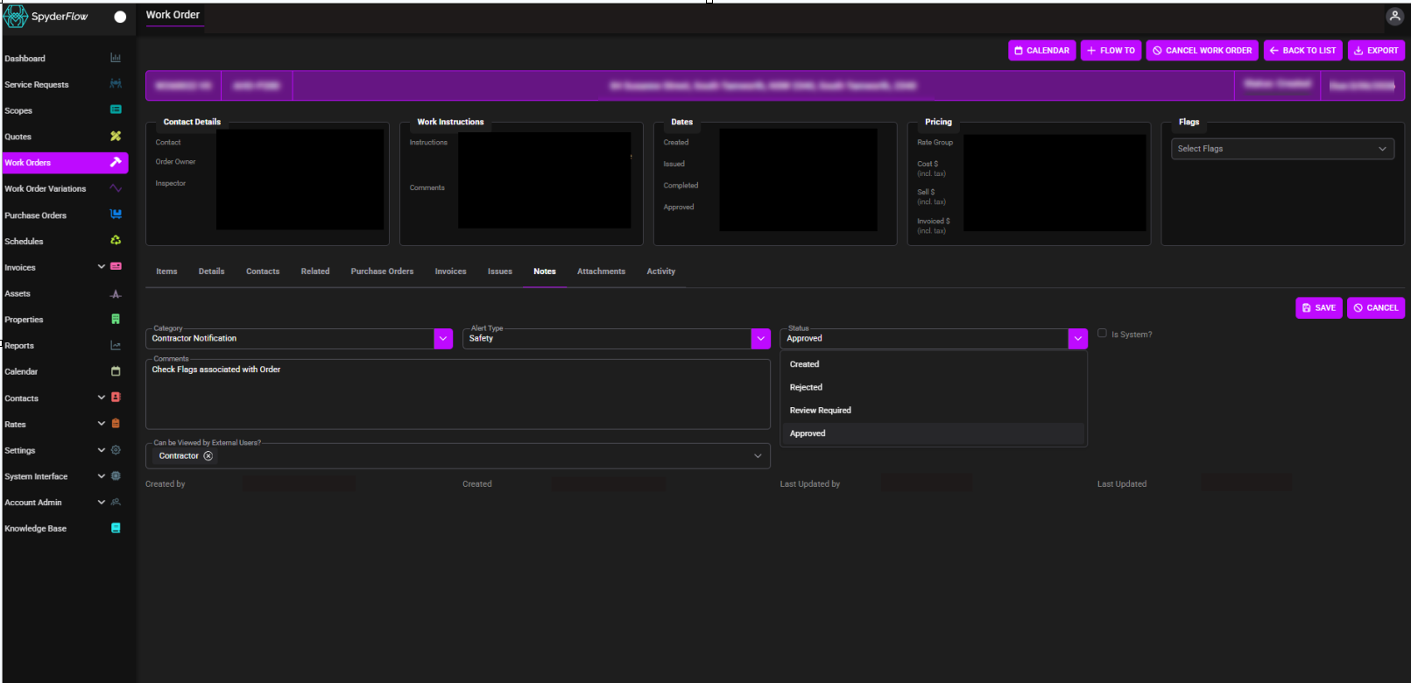Click the Service Requests sidebar icon
This screenshot has height=683, width=1411.
click(116, 84)
